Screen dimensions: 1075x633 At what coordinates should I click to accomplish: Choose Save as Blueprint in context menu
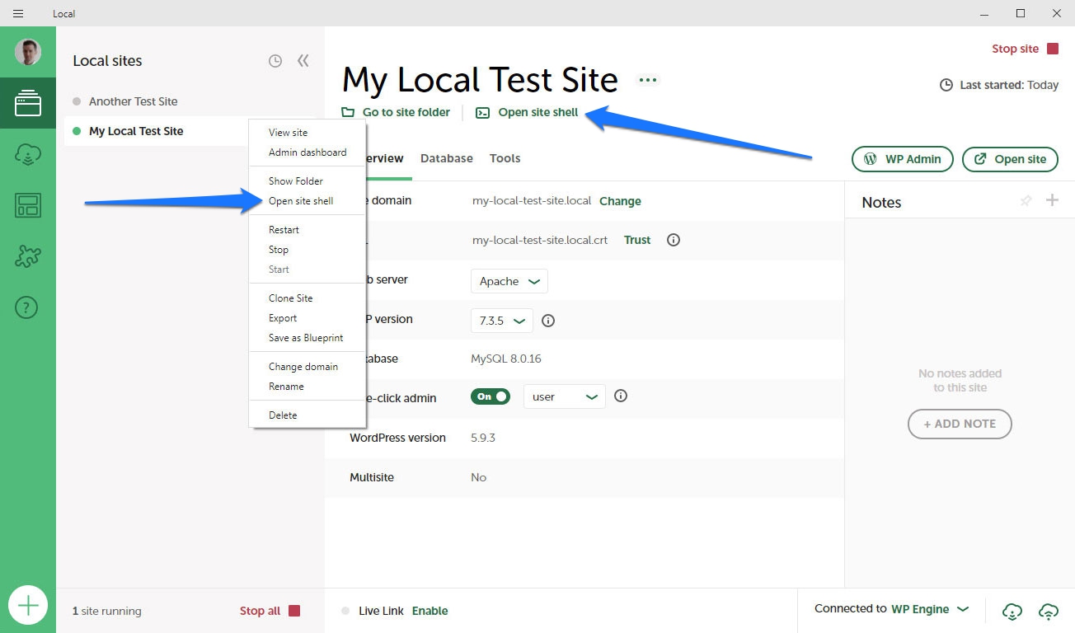click(x=307, y=338)
